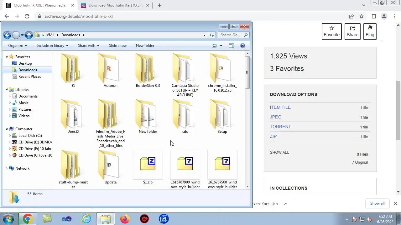Click Explorer address bar refresh button
The height and width of the screenshot is (225, 401).
coord(212,35)
